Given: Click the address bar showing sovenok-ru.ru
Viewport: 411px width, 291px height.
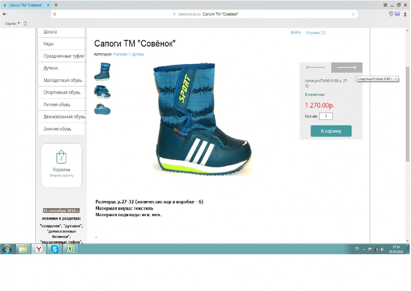Looking at the screenshot, I should (204, 14).
